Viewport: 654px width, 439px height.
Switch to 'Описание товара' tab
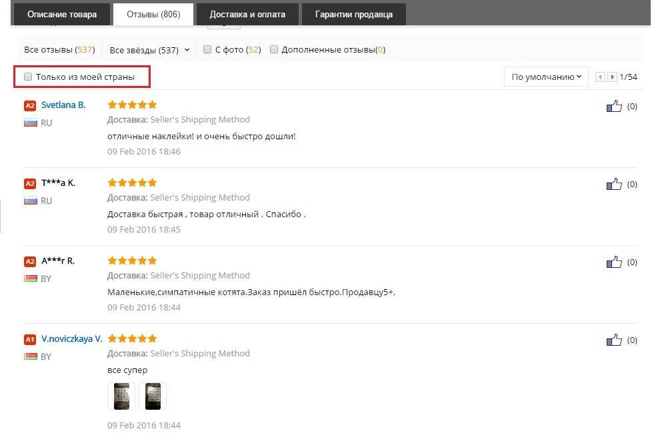coord(61,14)
